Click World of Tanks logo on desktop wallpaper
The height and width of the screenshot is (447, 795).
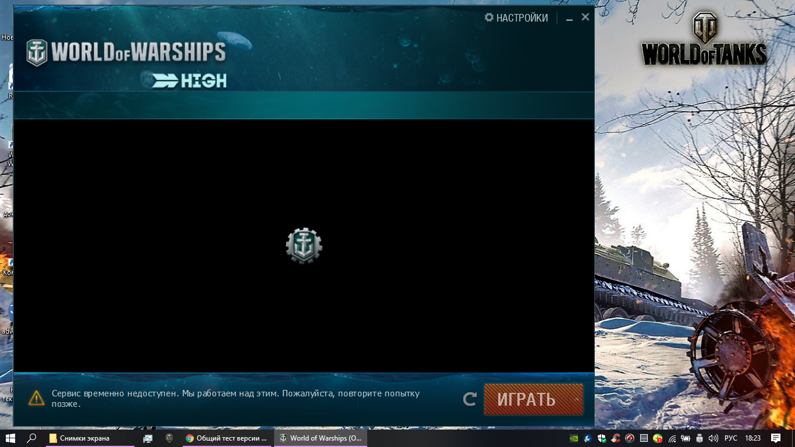[704, 40]
